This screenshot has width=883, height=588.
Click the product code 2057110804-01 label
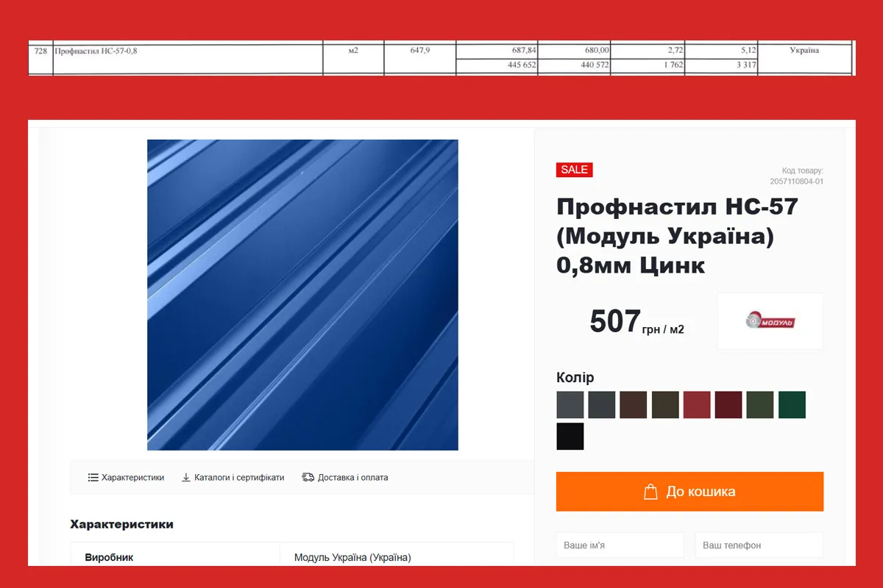click(796, 179)
